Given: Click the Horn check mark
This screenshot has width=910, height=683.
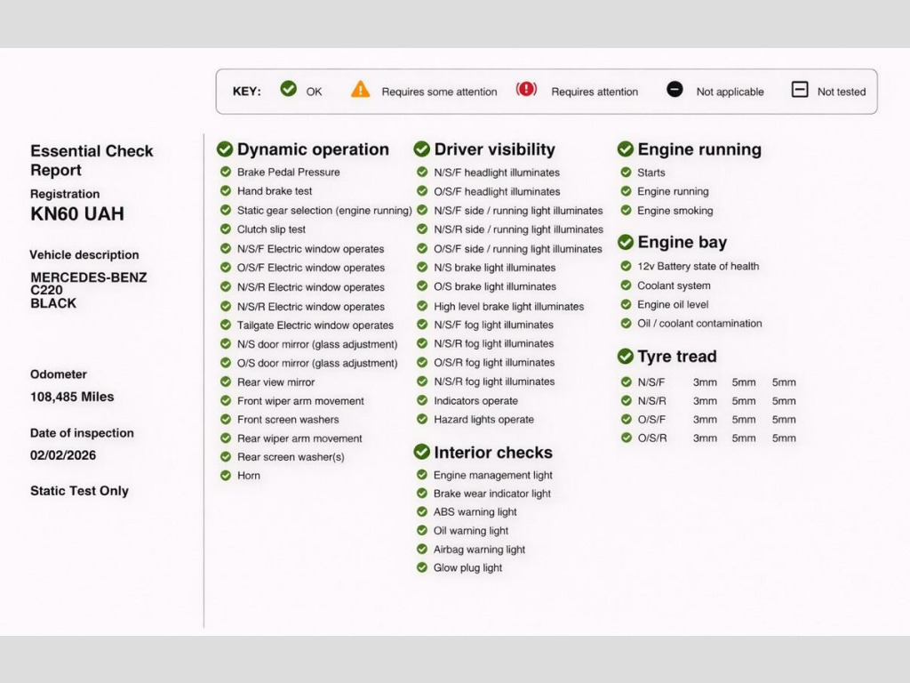Looking at the screenshot, I should (226, 476).
